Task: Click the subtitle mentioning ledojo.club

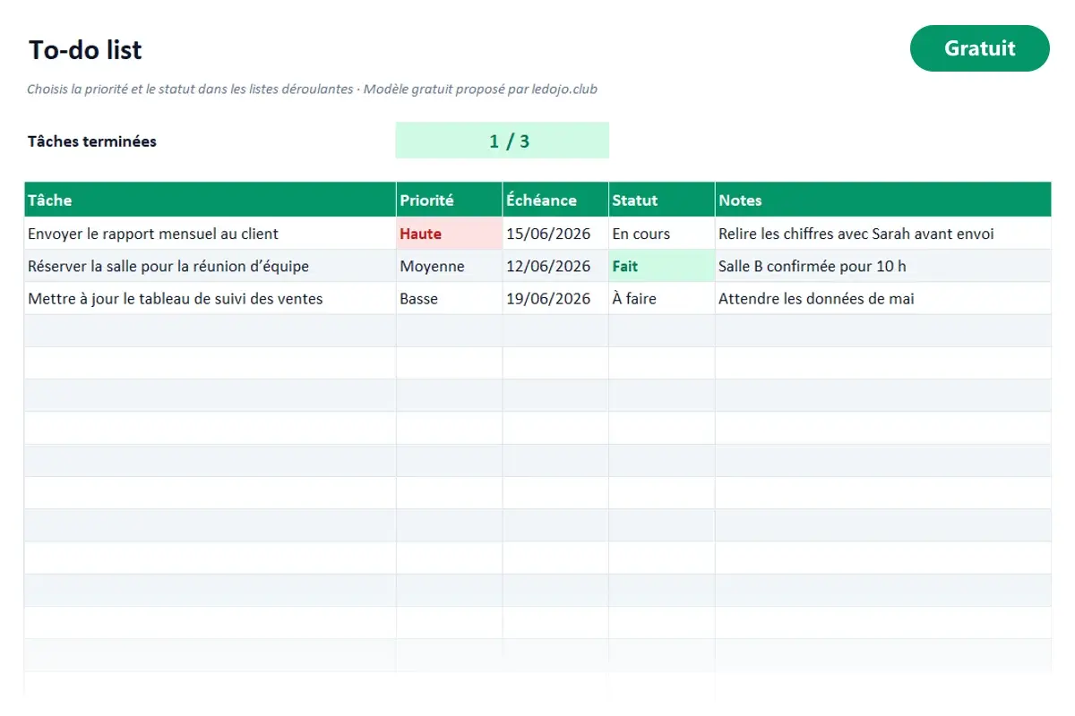Action: pos(312,89)
